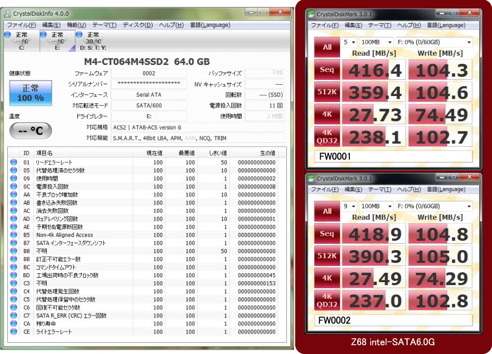Click Seq button in FW0002 CrystalDiskMark window
This screenshot has height=354, width=492.
(327, 233)
